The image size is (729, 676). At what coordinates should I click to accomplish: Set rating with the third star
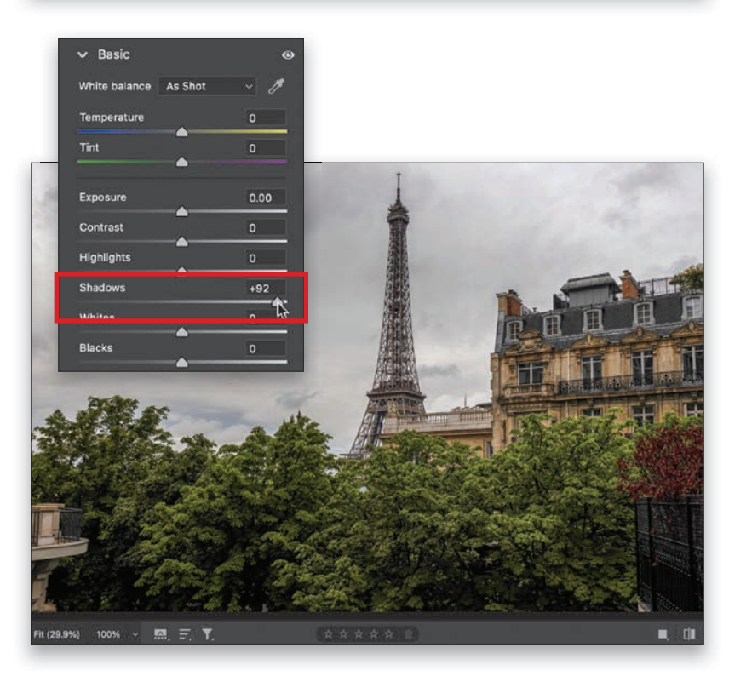pyautogui.click(x=359, y=634)
